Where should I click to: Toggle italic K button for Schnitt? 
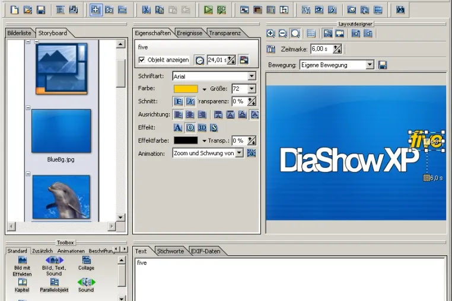coord(190,101)
